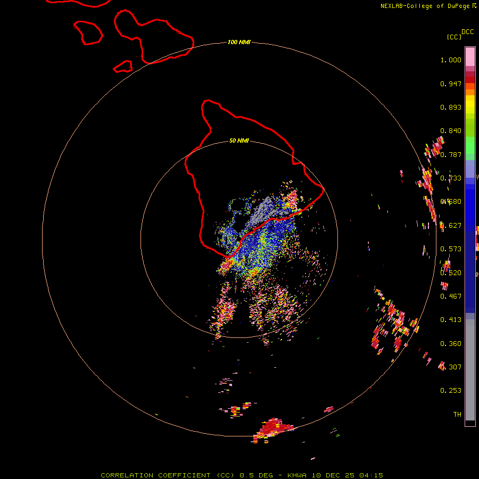
Task: Click the [CC] units label
Action: (x=454, y=37)
